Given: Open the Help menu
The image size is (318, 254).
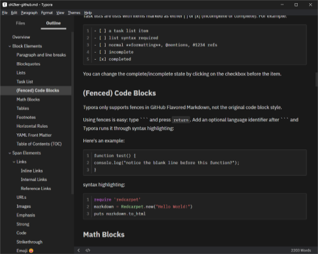Looking at the screenshot, I should [88, 13].
